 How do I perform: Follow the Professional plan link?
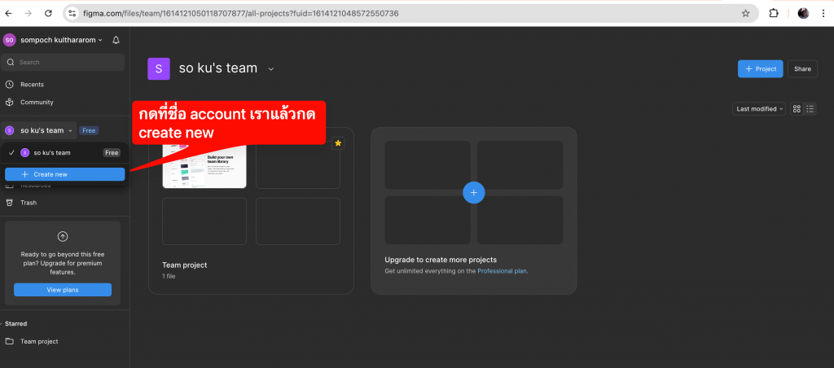[502, 271]
